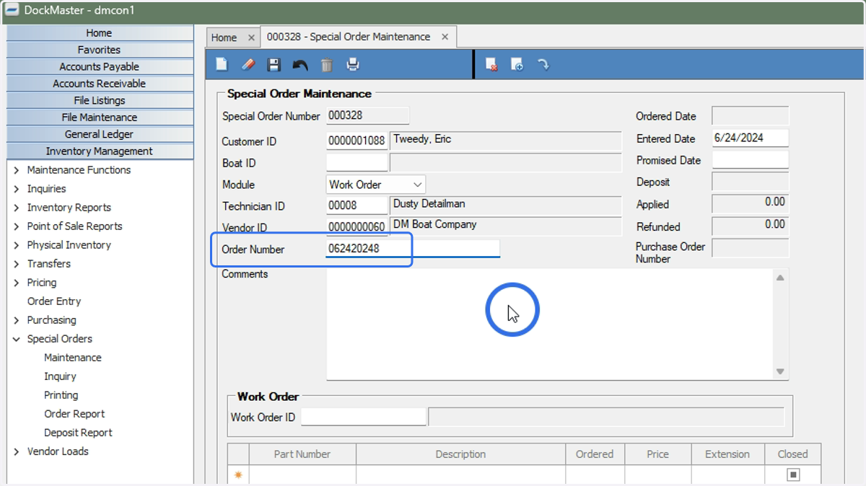Screen dimensions: 866x486
Task: Click the Price column header
Action: [657, 454]
